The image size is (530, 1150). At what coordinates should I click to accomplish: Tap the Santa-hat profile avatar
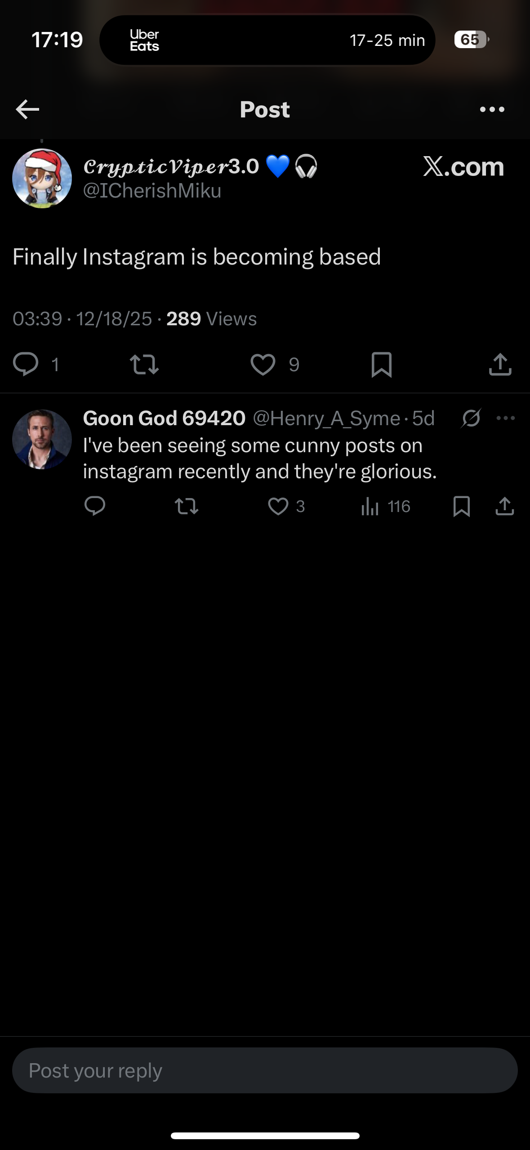point(42,178)
